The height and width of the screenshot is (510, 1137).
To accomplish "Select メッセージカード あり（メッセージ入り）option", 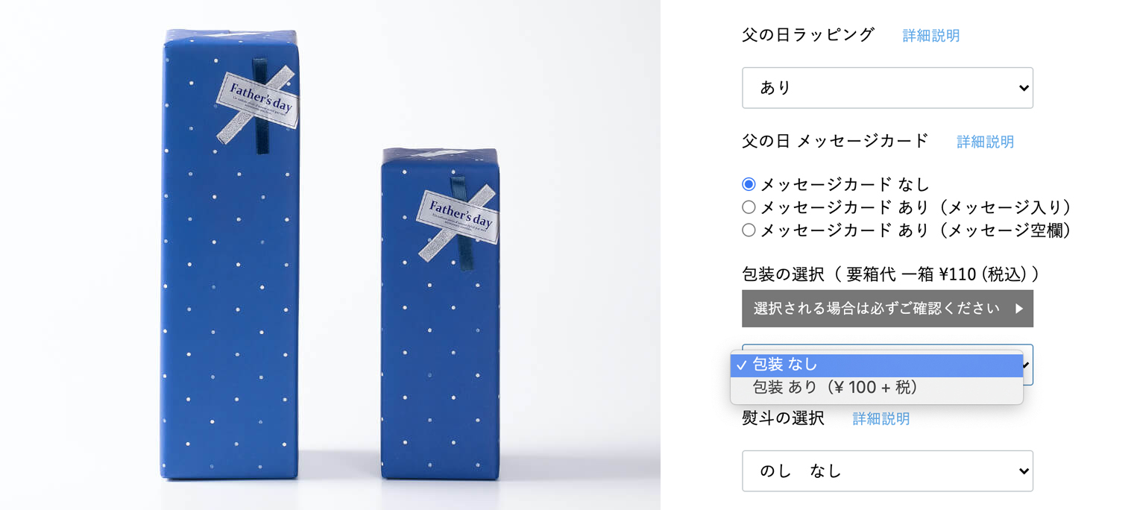I will click(749, 207).
